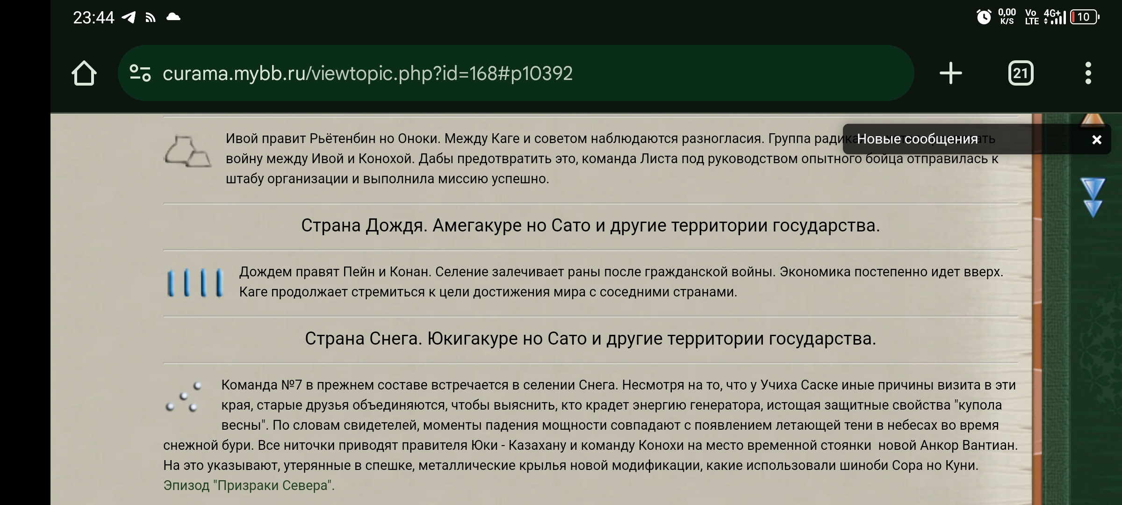Jump to page bottom with blue arrows

click(1093, 197)
